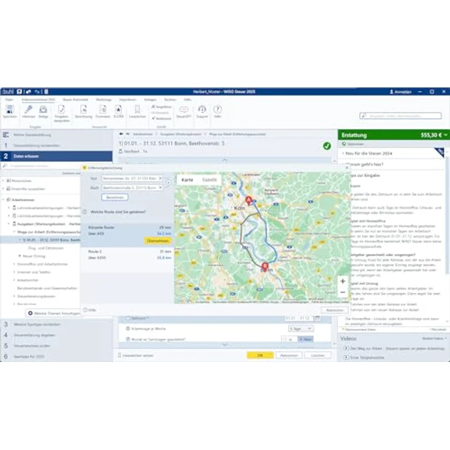Click the sidebar hamburger menu icon
450x450 pixels.
point(6,135)
